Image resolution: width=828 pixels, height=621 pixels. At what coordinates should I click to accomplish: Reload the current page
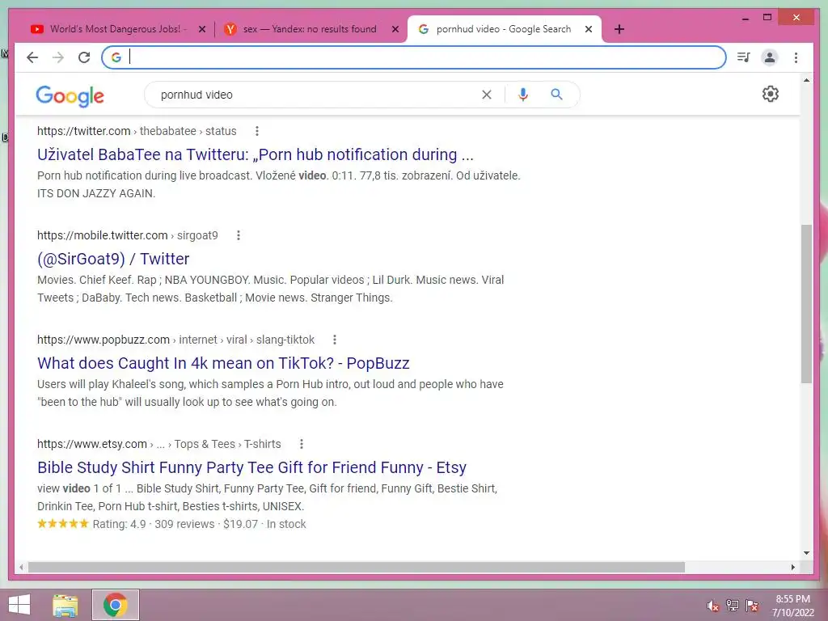pyautogui.click(x=84, y=57)
